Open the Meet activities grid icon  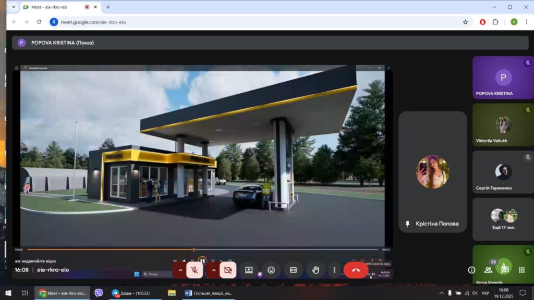click(x=521, y=270)
